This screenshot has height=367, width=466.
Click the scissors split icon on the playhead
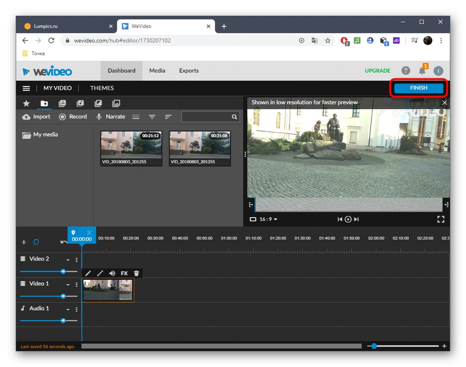point(89,232)
